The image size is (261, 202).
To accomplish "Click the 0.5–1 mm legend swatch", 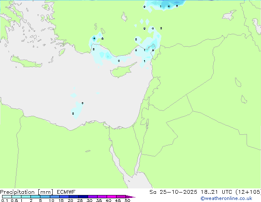I will [16, 197].
